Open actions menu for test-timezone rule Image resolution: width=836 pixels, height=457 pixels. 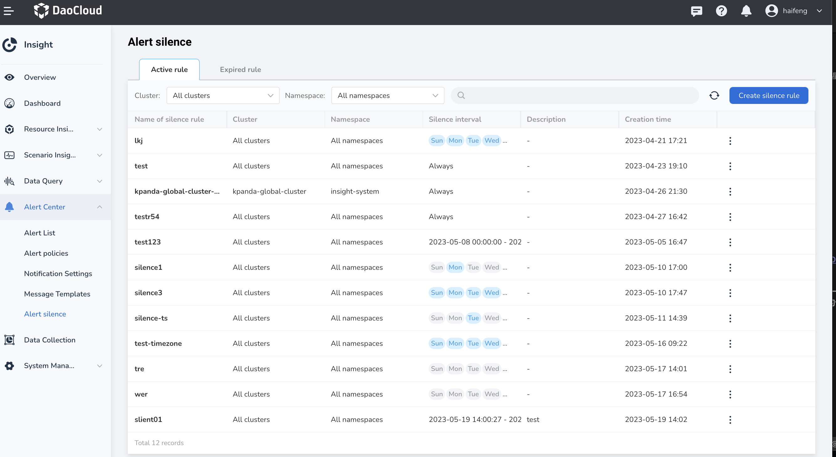point(730,343)
